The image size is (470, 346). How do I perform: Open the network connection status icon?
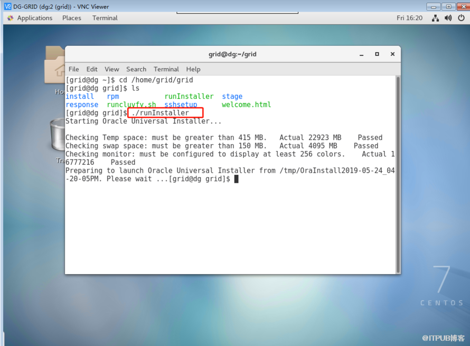tap(435, 18)
